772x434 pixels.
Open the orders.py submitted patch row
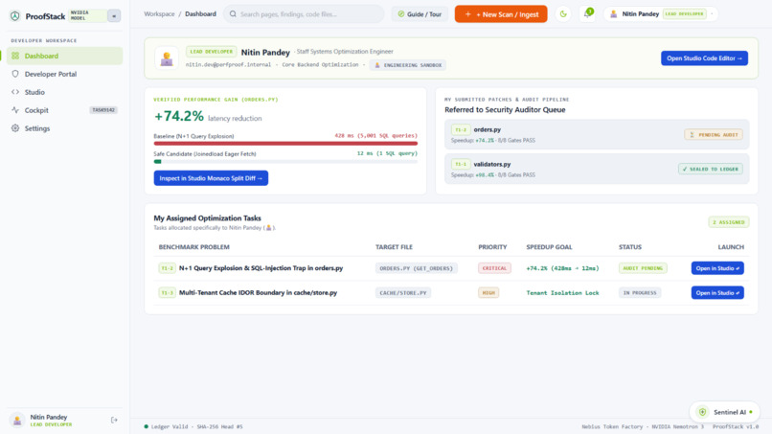[597, 134]
